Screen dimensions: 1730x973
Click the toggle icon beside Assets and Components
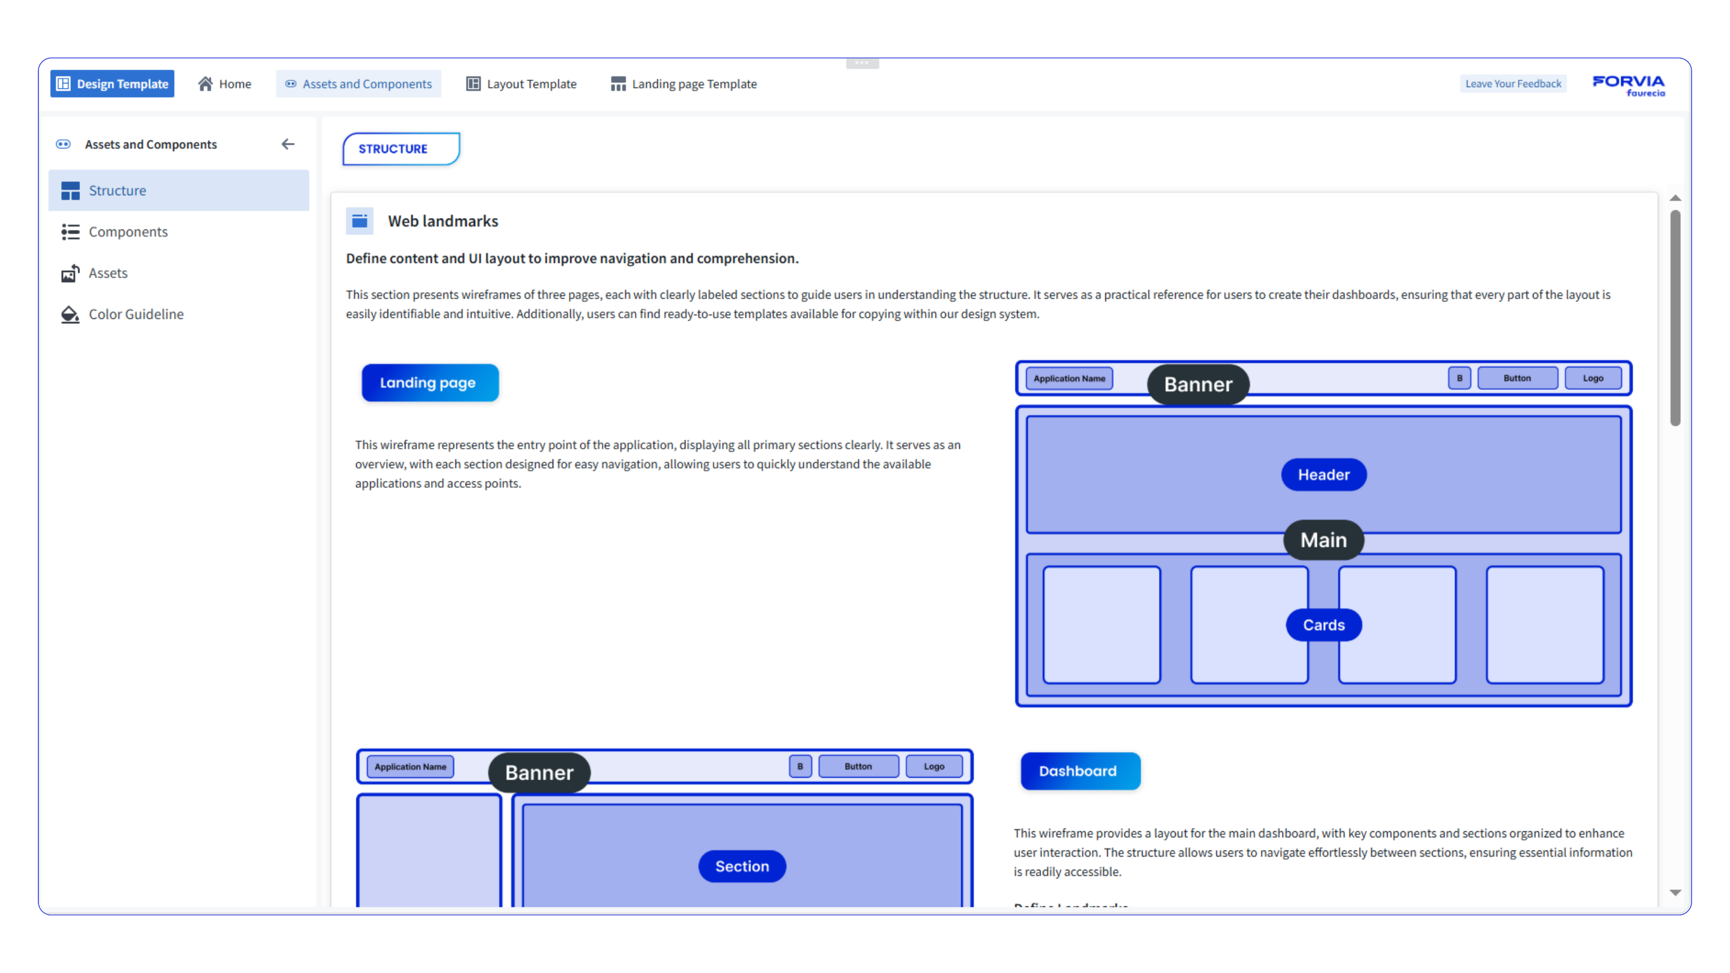[63, 144]
